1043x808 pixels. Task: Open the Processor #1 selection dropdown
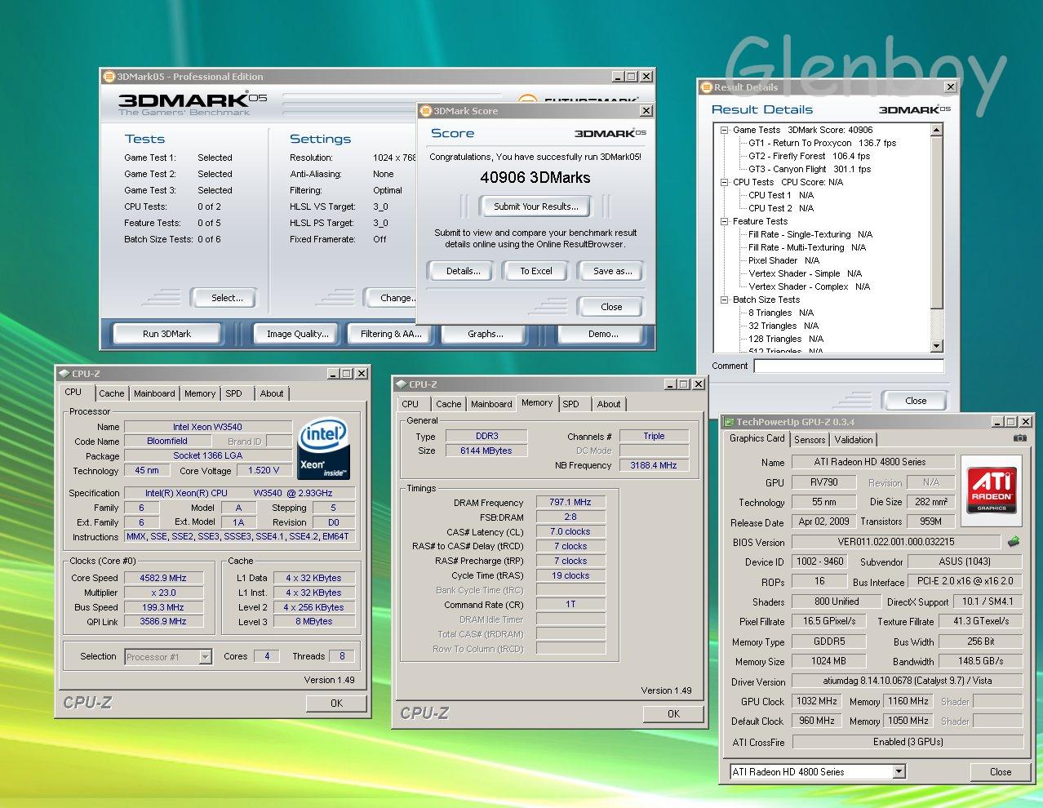(205, 657)
